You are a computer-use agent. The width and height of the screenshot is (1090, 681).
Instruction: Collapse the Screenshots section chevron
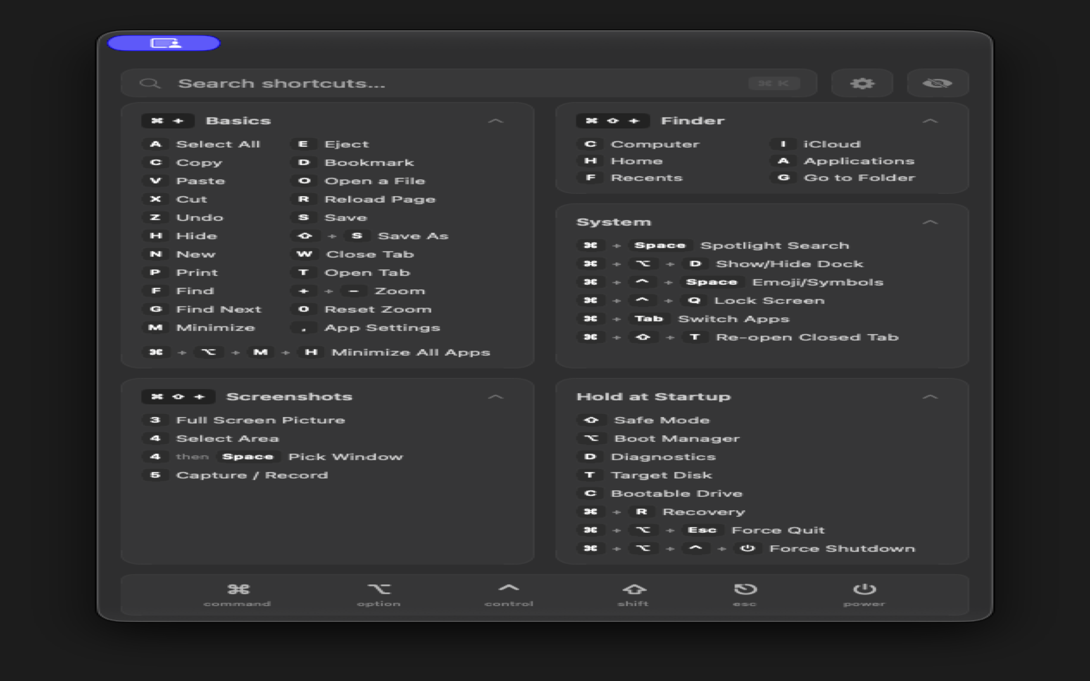(x=496, y=397)
